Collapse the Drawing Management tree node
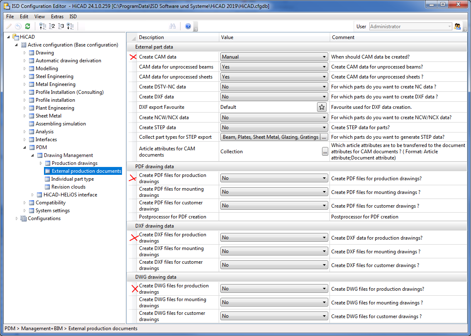The height and width of the screenshot is (336, 471). pos(33,155)
